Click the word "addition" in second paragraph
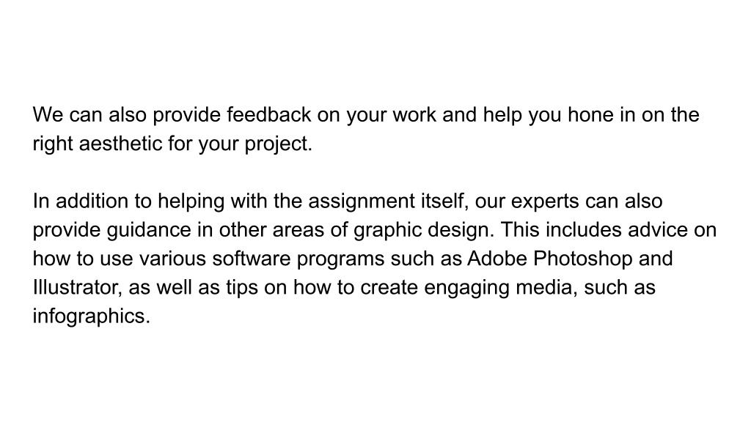 pyautogui.click(x=92, y=201)
